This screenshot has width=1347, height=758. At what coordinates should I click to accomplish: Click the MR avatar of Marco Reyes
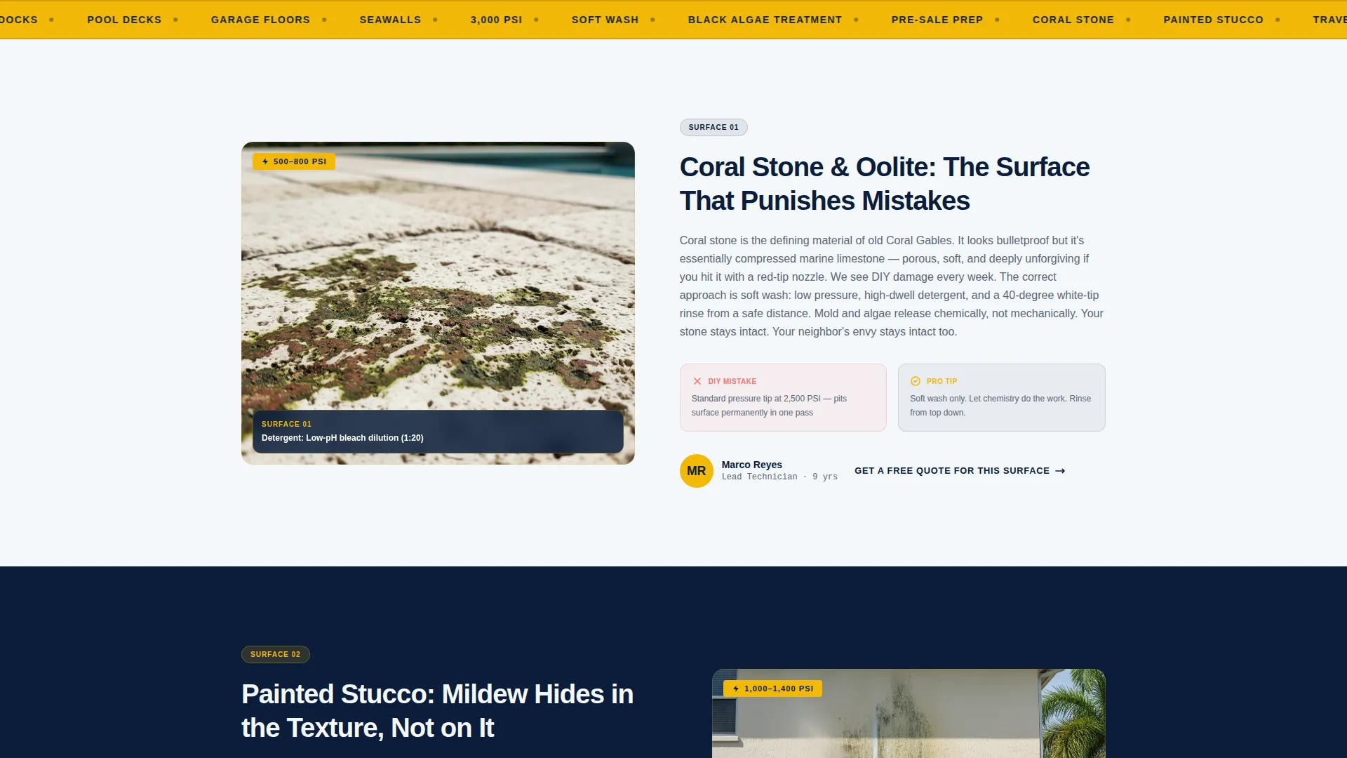coord(697,471)
